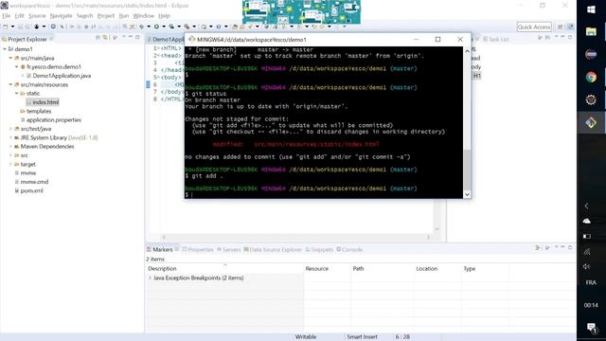Collapse the src/main/java folder
The height and width of the screenshot is (341, 606).
10,58
